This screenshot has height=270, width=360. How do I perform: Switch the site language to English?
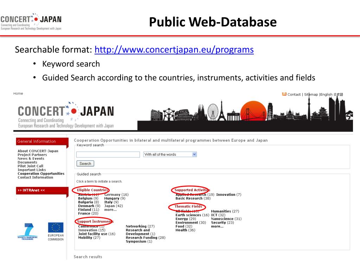point(326,94)
